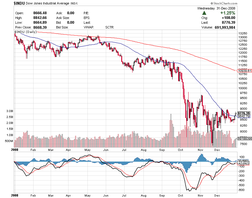The width and height of the screenshot is (252, 198).
Task: Click the Wednesday 31-Dec-2008 date header
Action: click(x=216, y=8)
